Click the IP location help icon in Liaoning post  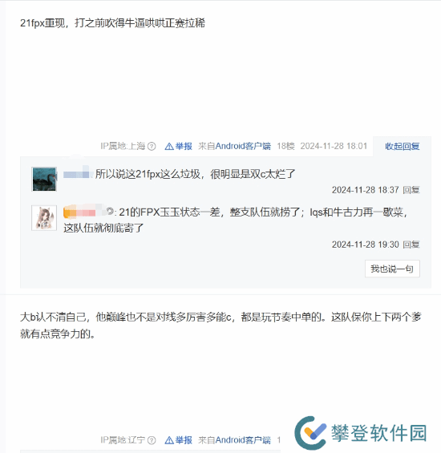coord(152,440)
